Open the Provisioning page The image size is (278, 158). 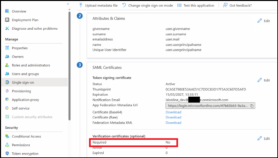pos(21,91)
